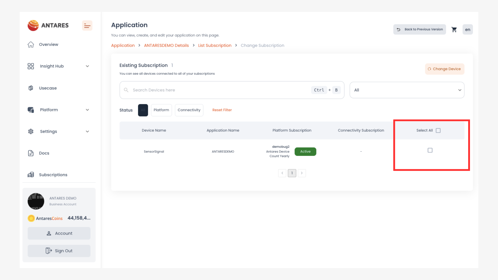
Task: Select the All status filter
Action: (143, 110)
